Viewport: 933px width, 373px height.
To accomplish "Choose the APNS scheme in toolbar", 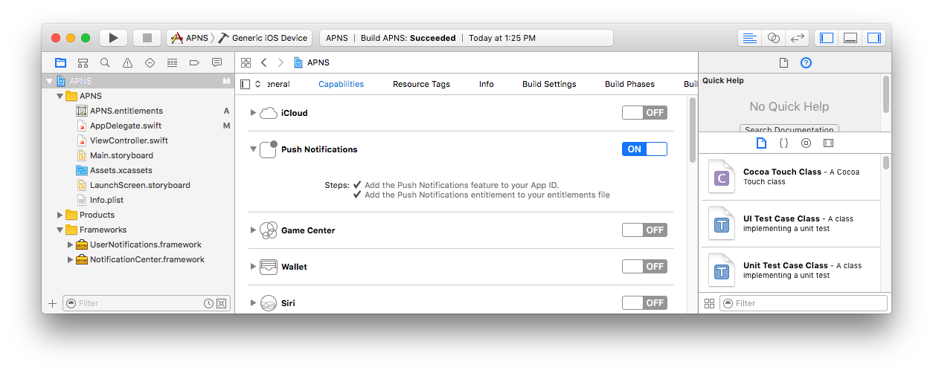I will click(x=190, y=38).
